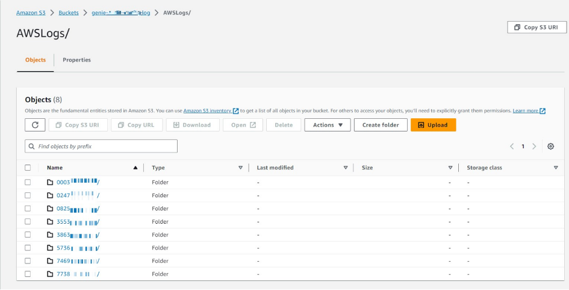Open the Learn more link

pos(526,111)
